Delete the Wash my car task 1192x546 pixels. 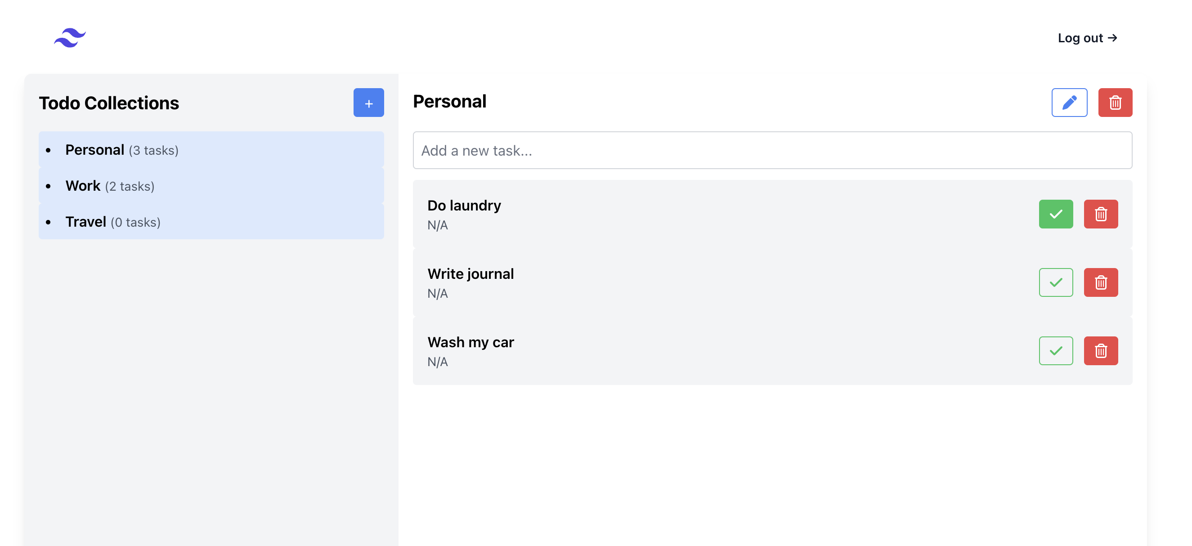click(1100, 351)
